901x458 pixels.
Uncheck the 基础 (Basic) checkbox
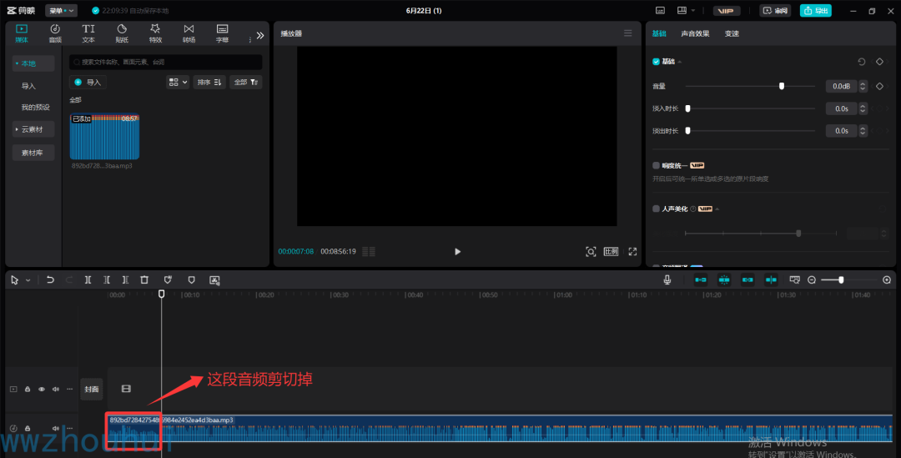pyautogui.click(x=657, y=62)
